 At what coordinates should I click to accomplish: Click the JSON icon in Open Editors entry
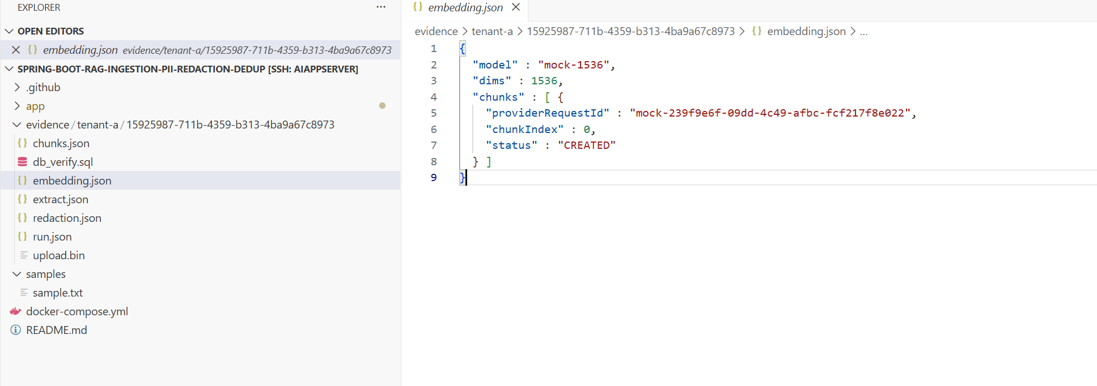(x=33, y=50)
